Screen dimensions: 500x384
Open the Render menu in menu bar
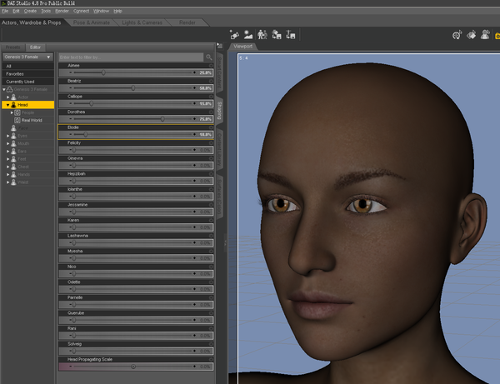click(x=62, y=11)
